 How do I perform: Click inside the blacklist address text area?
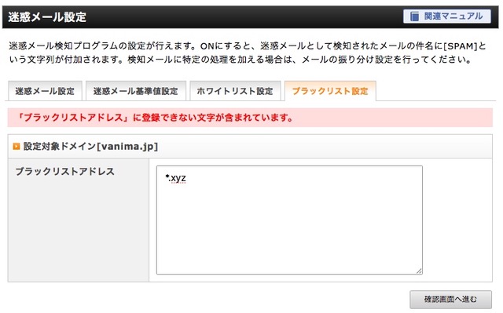tap(289, 220)
